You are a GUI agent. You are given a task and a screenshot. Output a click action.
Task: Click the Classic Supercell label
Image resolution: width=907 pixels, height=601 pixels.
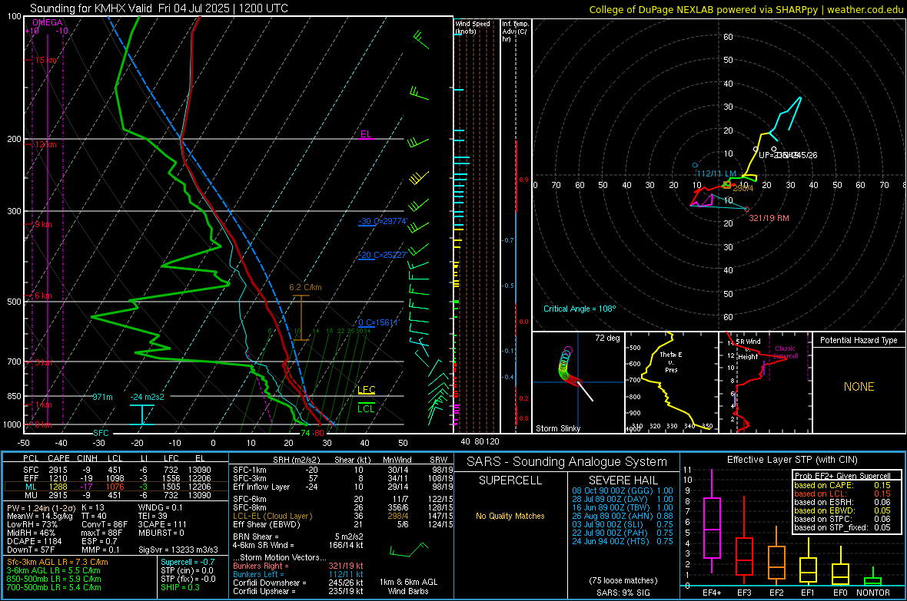click(785, 352)
